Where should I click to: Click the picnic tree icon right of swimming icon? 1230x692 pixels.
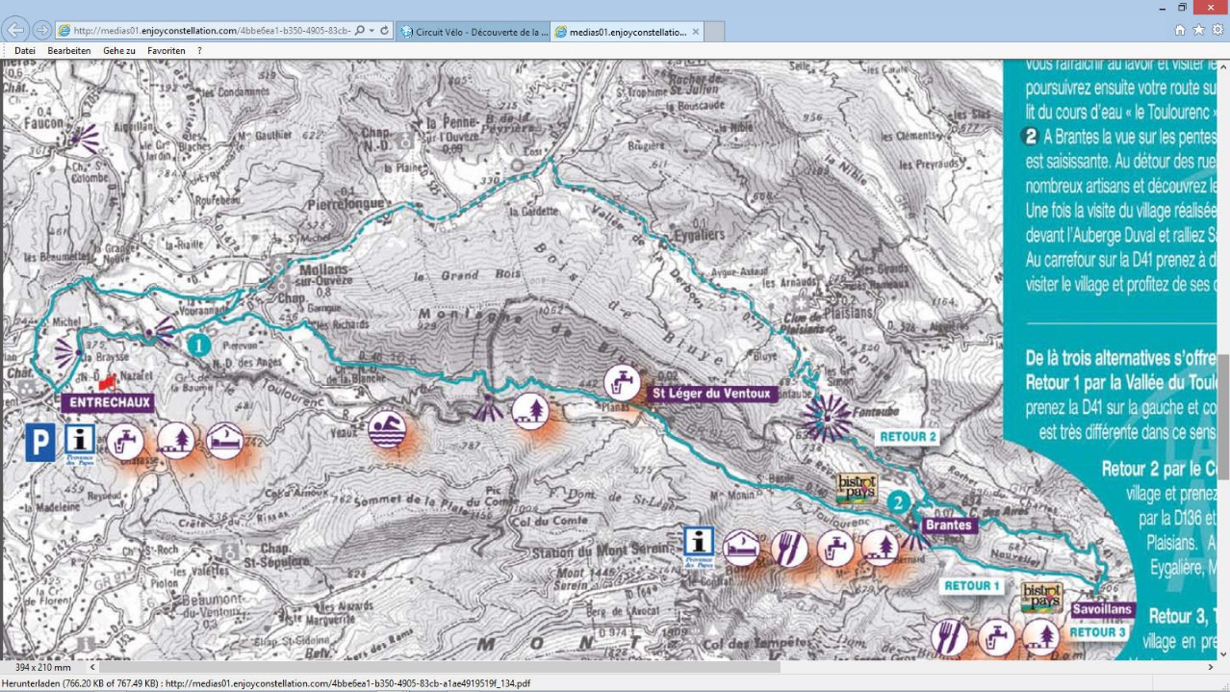(530, 412)
